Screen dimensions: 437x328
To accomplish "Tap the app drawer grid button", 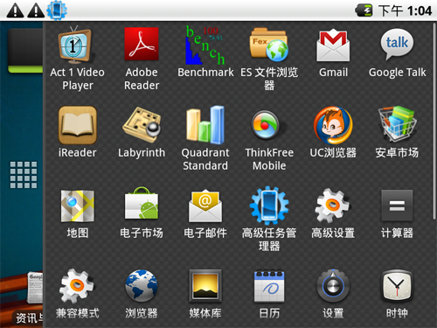I will tap(24, 175).
